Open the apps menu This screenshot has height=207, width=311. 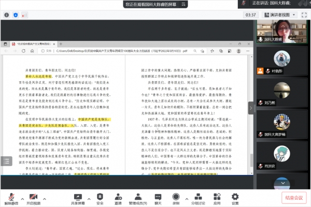coord(217,199)
